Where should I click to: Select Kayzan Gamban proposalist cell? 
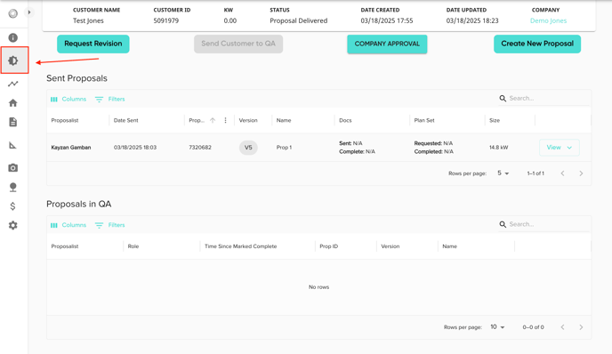[71, 148]
